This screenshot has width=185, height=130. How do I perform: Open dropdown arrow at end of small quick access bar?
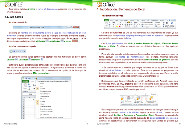pos(24,52)
